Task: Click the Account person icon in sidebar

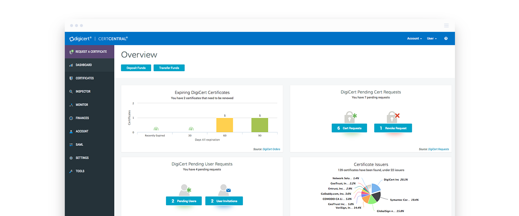Action: click(x=71, y=131)
